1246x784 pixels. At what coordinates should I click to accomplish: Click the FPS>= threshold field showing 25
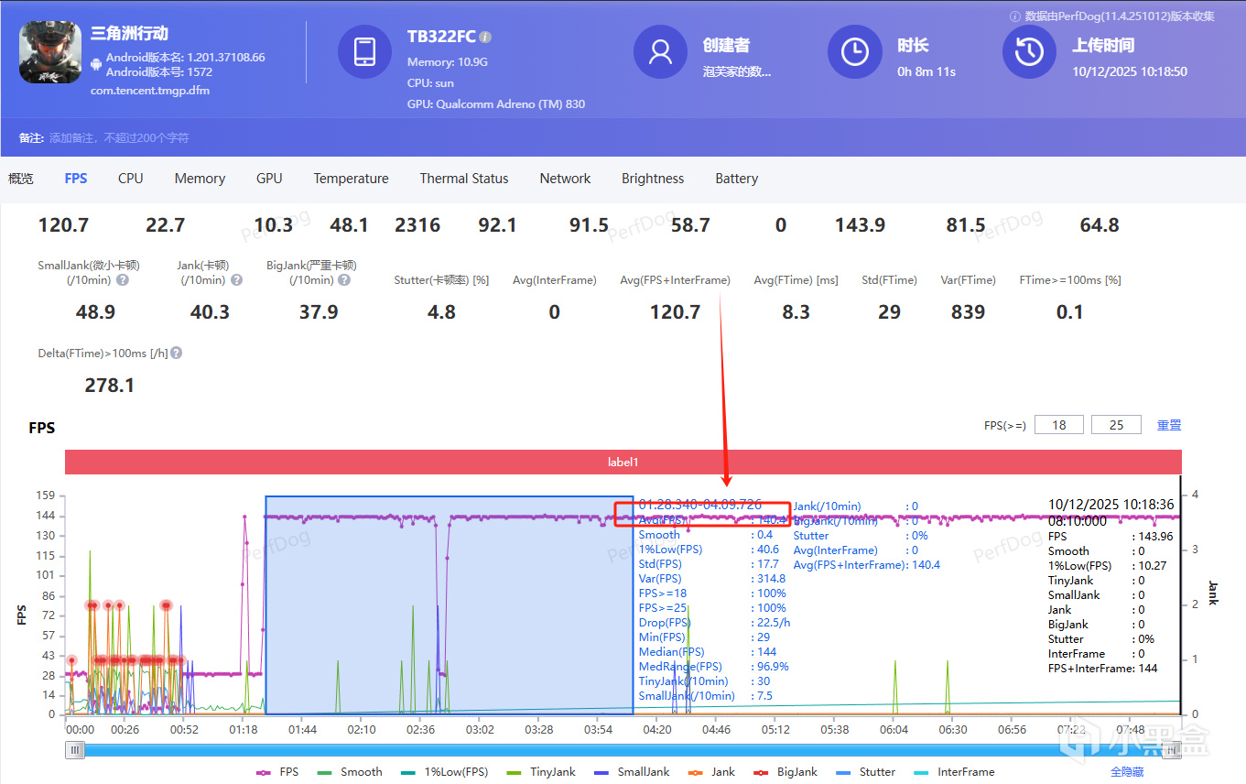[x=1116, y=425]
